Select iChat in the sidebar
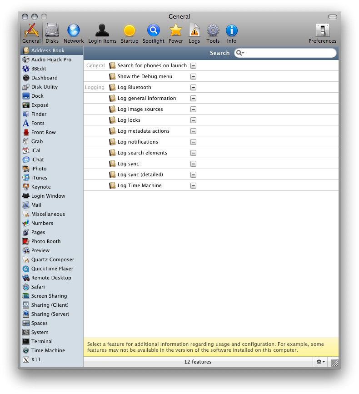Screen dimensions: 359x394 pos(52,160)
